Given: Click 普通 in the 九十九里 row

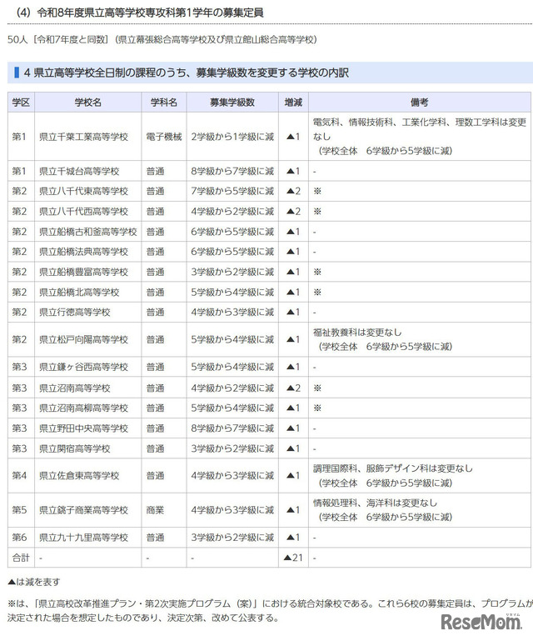Looking at the screenshot, I should tap(155, 537).
